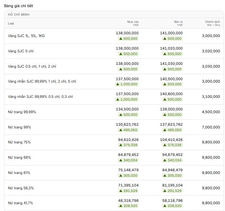225x211 pixels.
Task: Select row 'Vàng SJC 5 chỉ'
Action: click(x=114, y=51)
